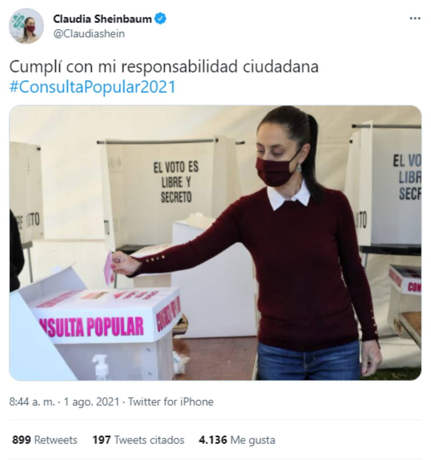Click the pink ballot paper in her hand

tap(110, 268)
